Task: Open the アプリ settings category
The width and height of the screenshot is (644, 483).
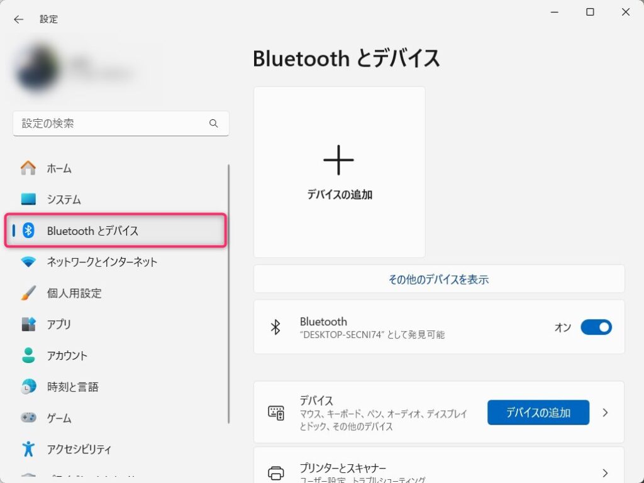Action: (x=59, y=324)
